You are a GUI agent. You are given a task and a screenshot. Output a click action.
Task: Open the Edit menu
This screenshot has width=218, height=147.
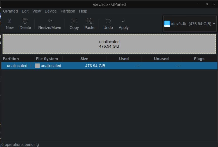pos(25,11)
